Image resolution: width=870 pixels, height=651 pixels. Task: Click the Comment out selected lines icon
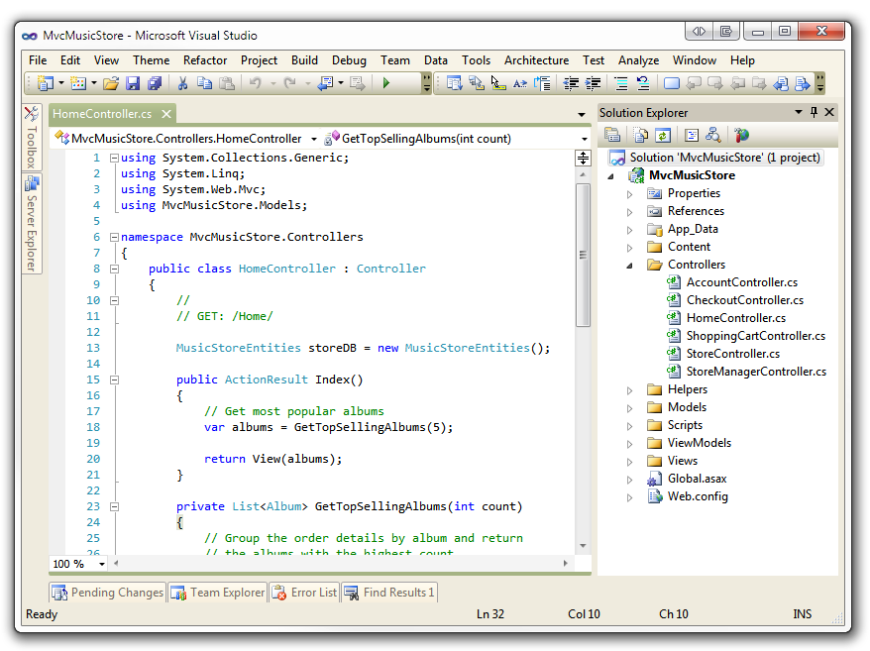(x=621, y=84)
